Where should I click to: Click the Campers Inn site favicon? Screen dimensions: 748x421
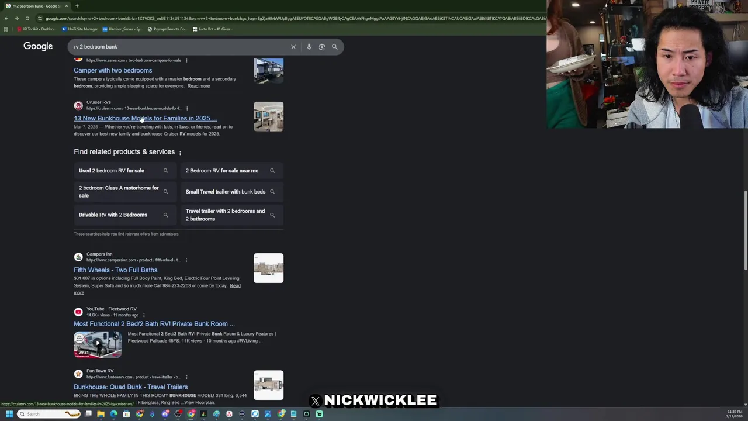coord(78,257)
